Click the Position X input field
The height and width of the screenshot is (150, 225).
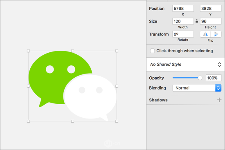click(183, 9)
